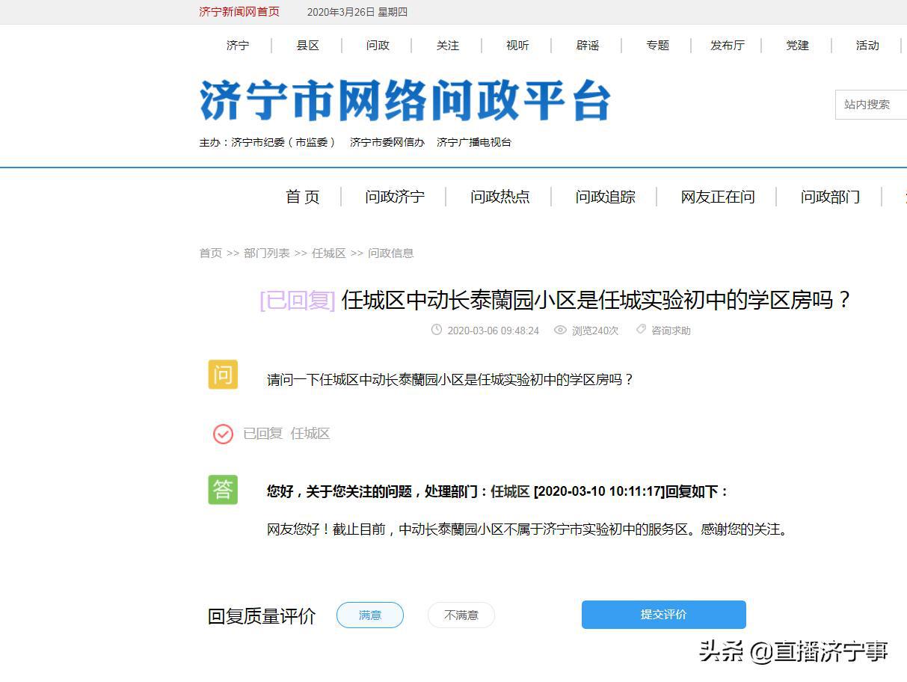Open the 问政热点 section
This screenshot has width=907, height=682.
499,197
